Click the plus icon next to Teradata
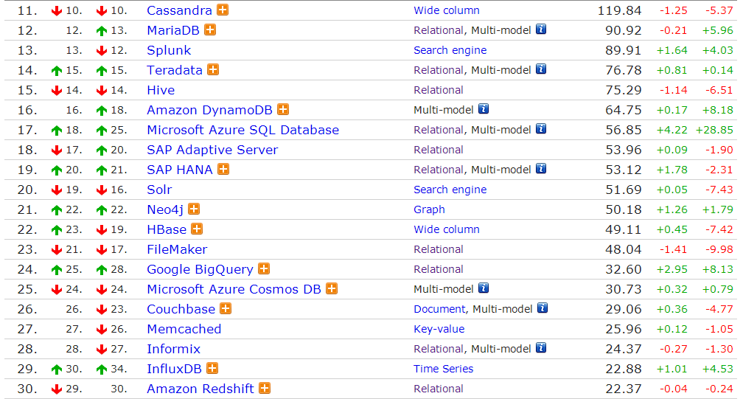The image size is (743, 399). click(213, 69)
